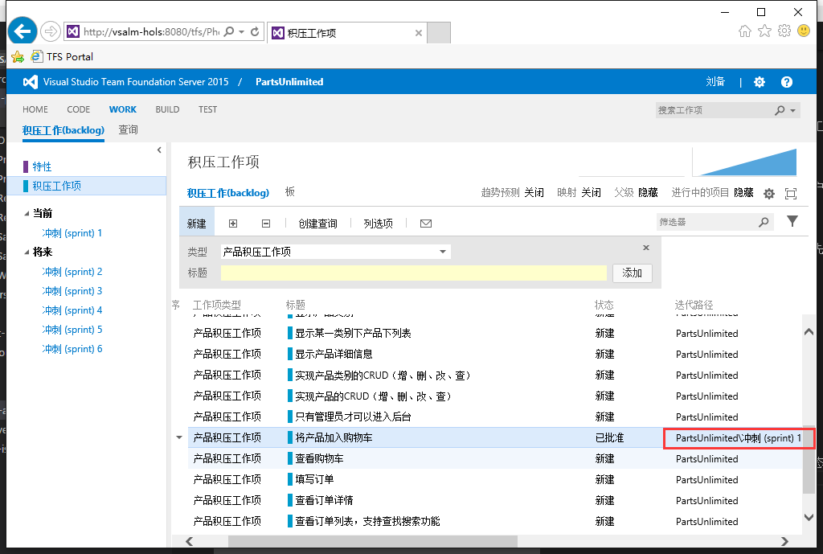Click the search work items magnifier
Viewport: 823px width, 554px height.
point(780,110)
